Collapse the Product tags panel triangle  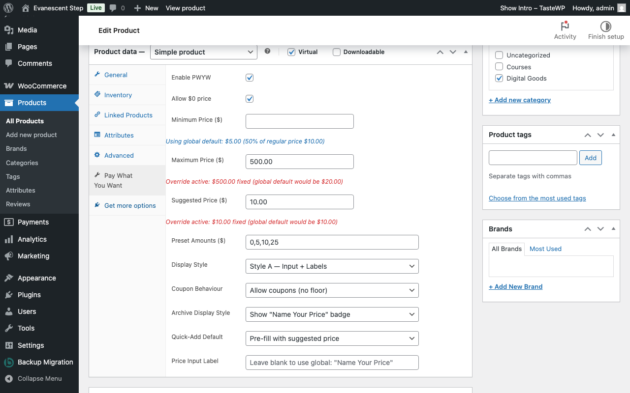(x=613, y=135)
